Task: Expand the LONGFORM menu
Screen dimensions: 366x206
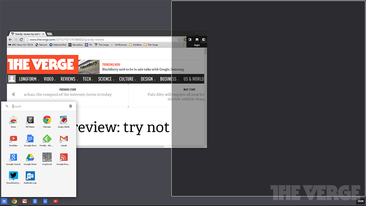Action: pyautogui.click(x=29, y=79)
